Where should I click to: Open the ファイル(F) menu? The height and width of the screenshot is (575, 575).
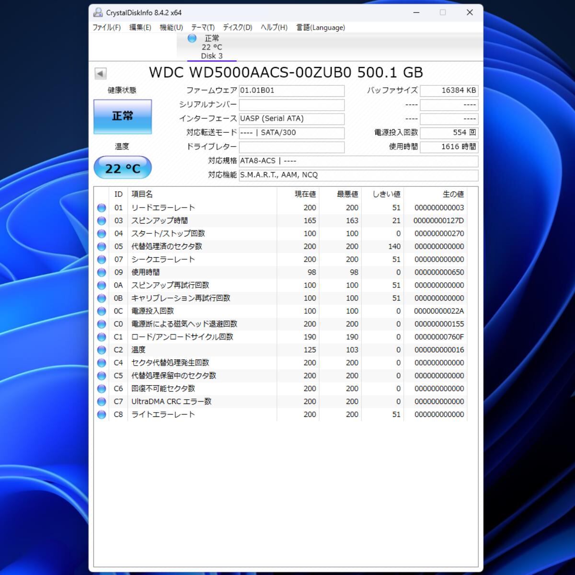(x=106, y=28)
